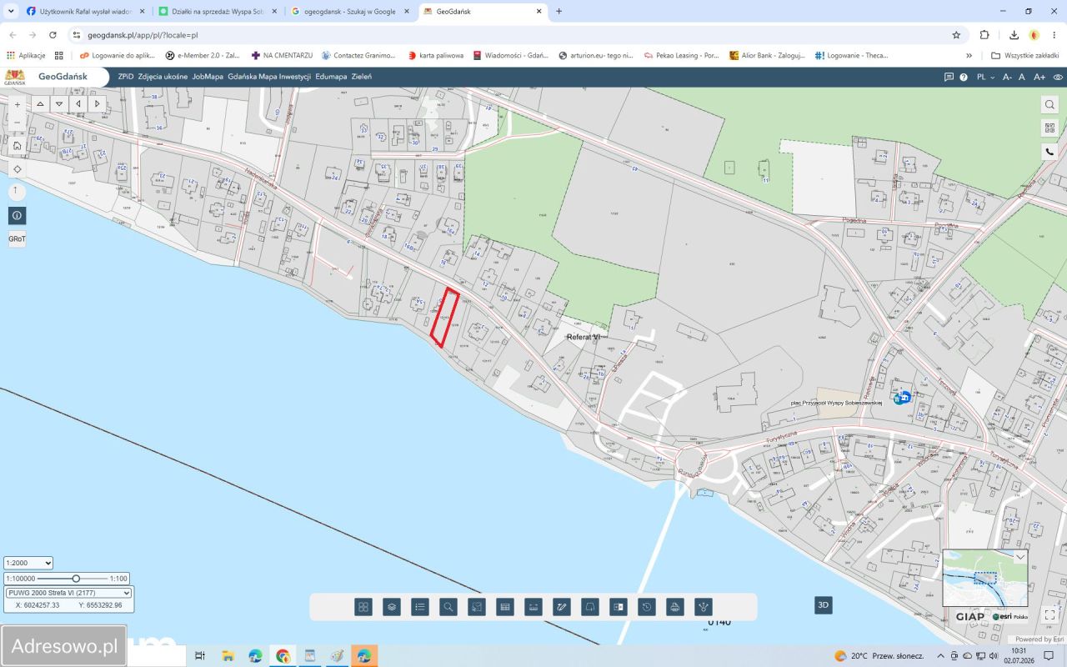Image resolution: width=1067 pixels, height=667 pixels.
Task: Open the PUWG 2000 coordinate system dropdown
Action: point(68,593)
